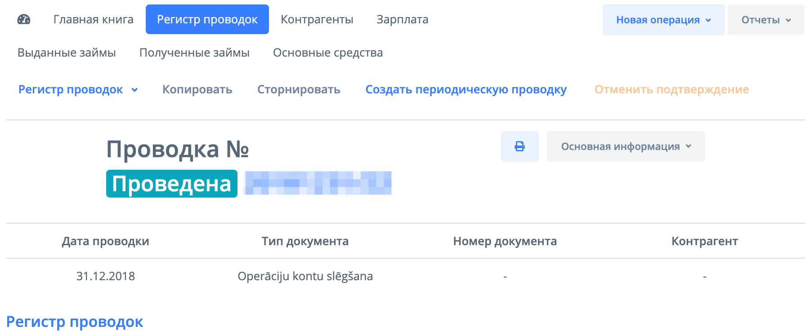Click the Дата проводки column header
Viewport: 806px width, 335px height.
tap(105, 241)
